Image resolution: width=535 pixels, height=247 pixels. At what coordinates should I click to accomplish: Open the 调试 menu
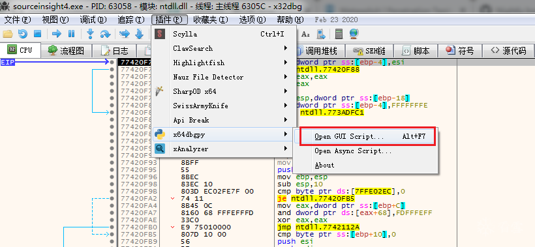tap(93, 20)
